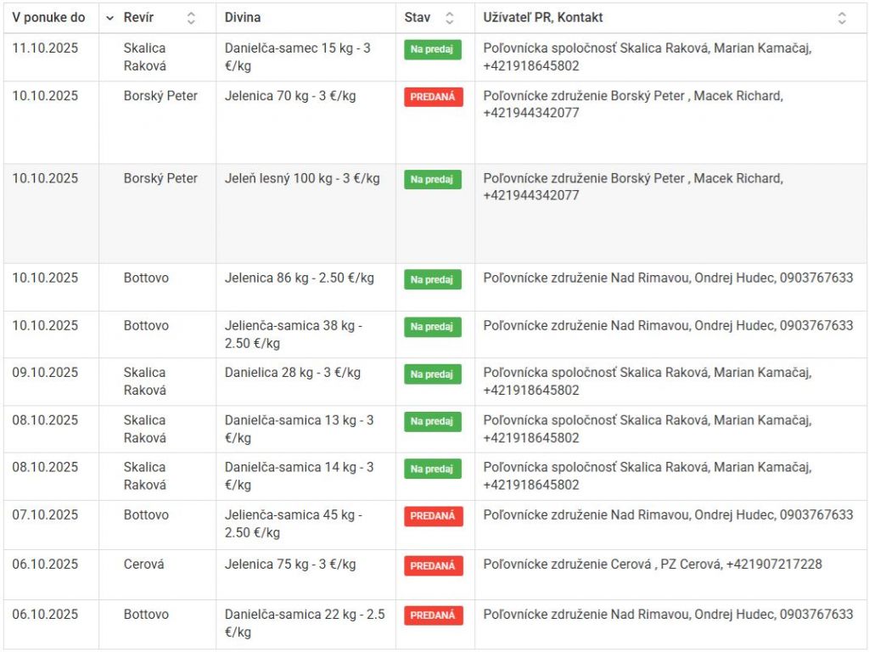Select the Jelenica 86 kg offer row

(299, 278)
